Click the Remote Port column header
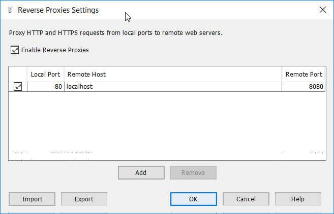Screen dimensions: 334x214 point(303,74)
